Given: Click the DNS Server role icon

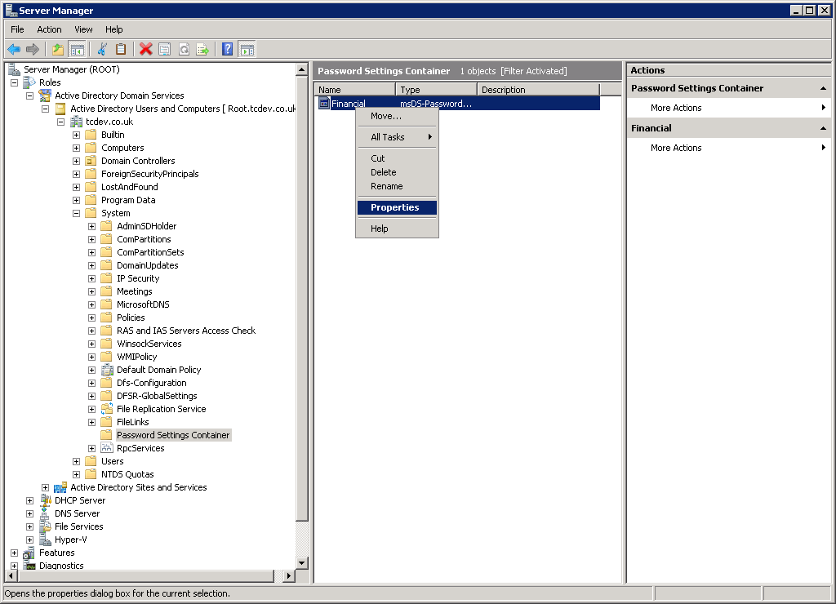Looking at the screenshot, I should pyautogui.click(x=46, y=513).
